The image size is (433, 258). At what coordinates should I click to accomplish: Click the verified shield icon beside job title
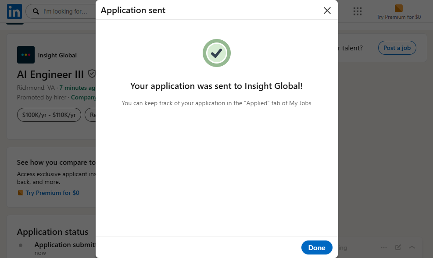[92, 74]
